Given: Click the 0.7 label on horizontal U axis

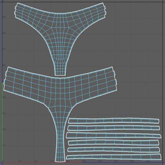Looking at the screenshot, I should click(116, 161).
